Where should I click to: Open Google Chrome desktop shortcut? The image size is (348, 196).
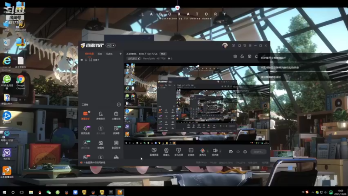coord(20,82)
